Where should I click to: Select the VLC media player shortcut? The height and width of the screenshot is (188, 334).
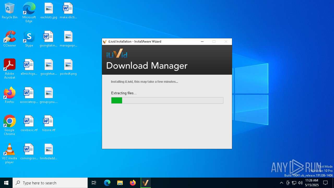[x=10, y=154]
